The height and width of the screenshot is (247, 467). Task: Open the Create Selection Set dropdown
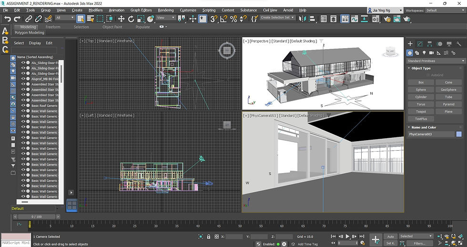[277, 17]
